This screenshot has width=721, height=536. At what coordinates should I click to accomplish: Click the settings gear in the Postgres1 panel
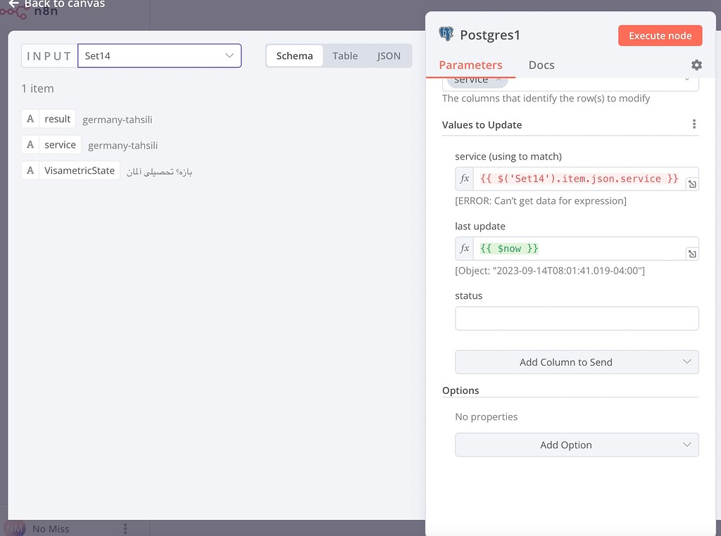coord(696,65)
